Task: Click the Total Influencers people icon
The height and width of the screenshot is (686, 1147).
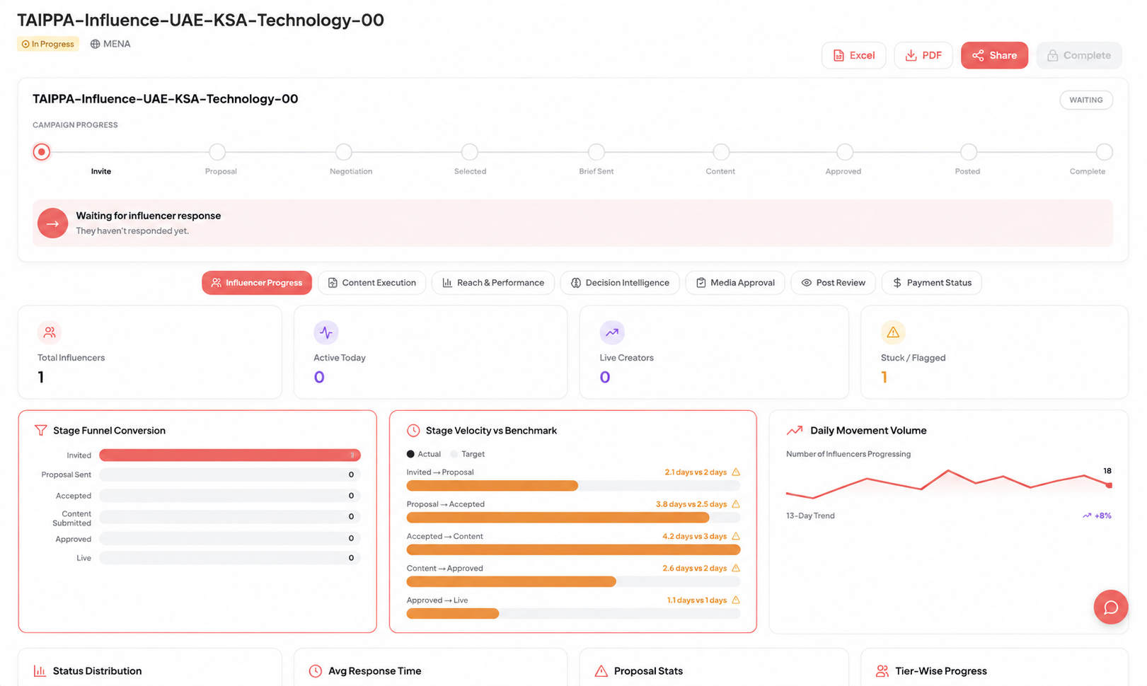Action: (50, 332)
